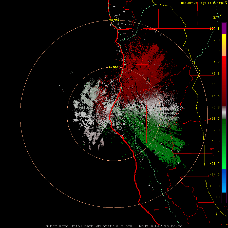The height and width of the screenshot is (228, 228).
Task: Pick the purple segment of the velocity color bar
Action: click(224, 28)
